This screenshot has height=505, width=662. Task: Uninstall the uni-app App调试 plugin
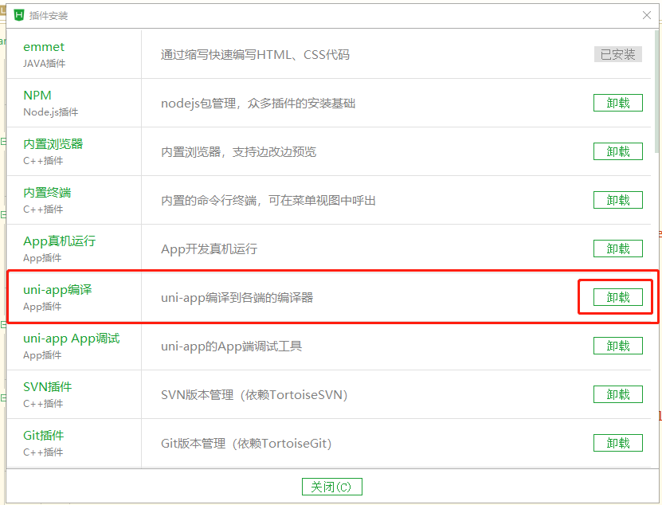pyautogui.click(x=617, y=346)
